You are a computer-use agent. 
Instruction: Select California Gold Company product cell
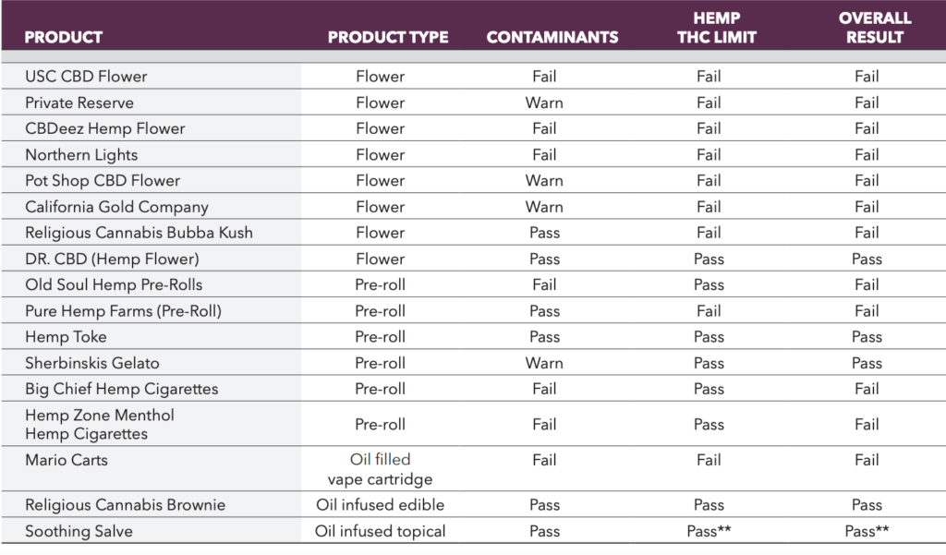click(x=116, y=207)
